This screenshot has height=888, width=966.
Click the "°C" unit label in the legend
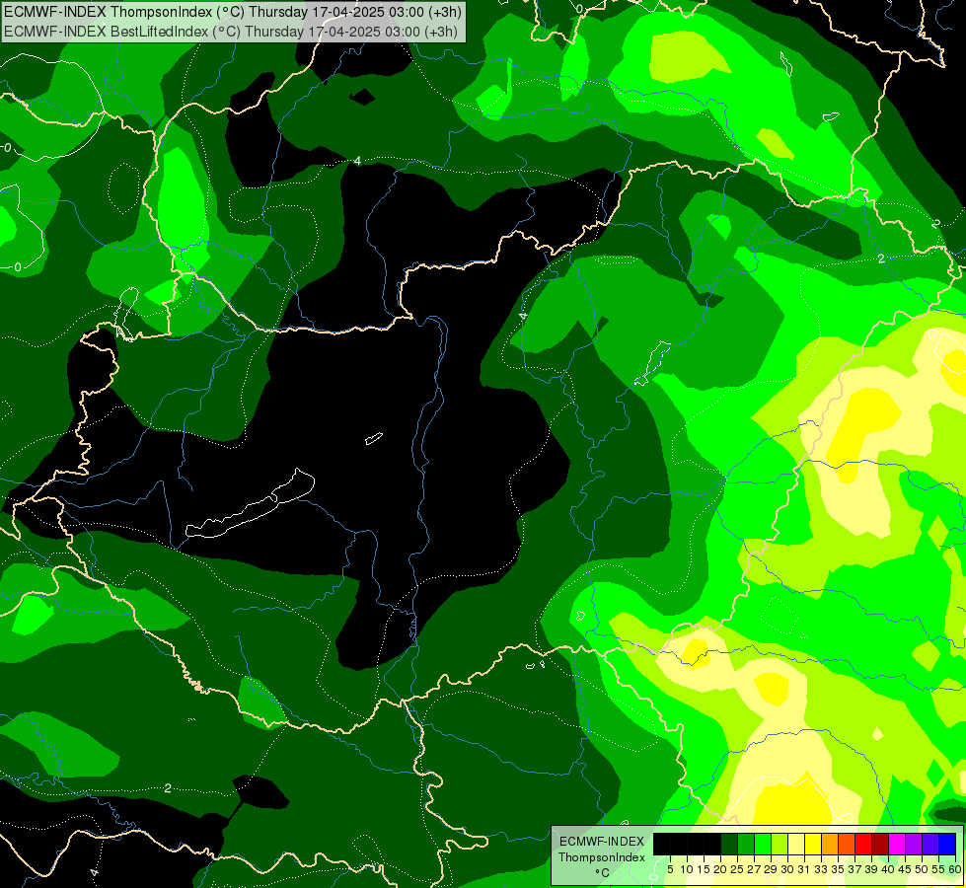click(602, 873)
